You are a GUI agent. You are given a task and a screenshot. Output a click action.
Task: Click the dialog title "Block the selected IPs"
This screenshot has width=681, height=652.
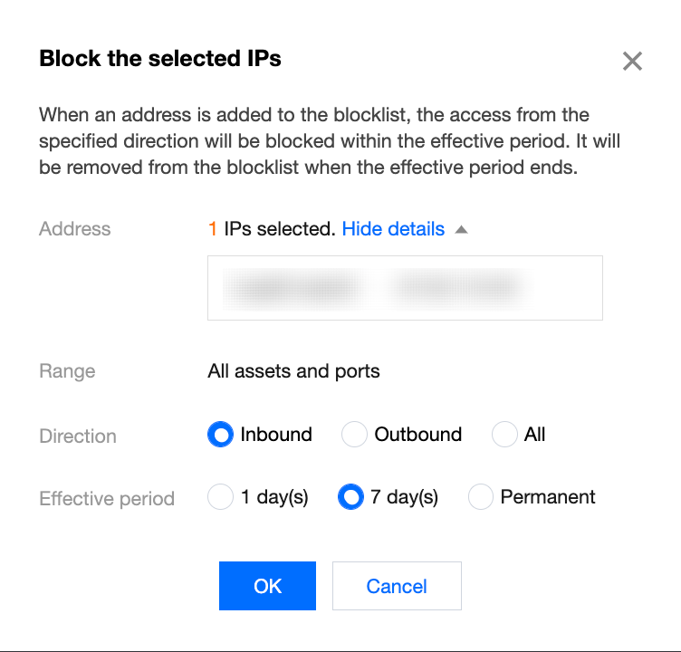pyautogui.click(x=160, y=59)
